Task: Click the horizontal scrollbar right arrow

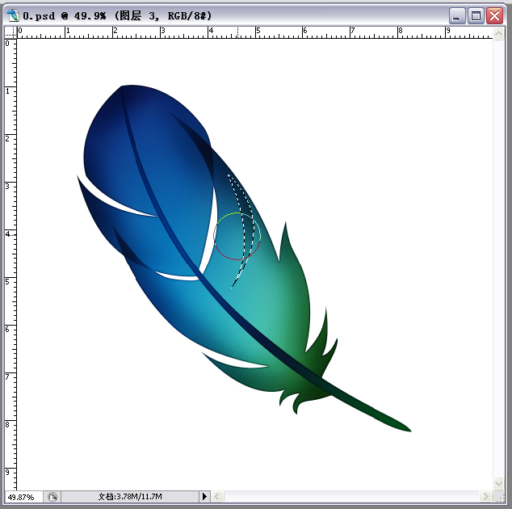Action: [486, 497]
